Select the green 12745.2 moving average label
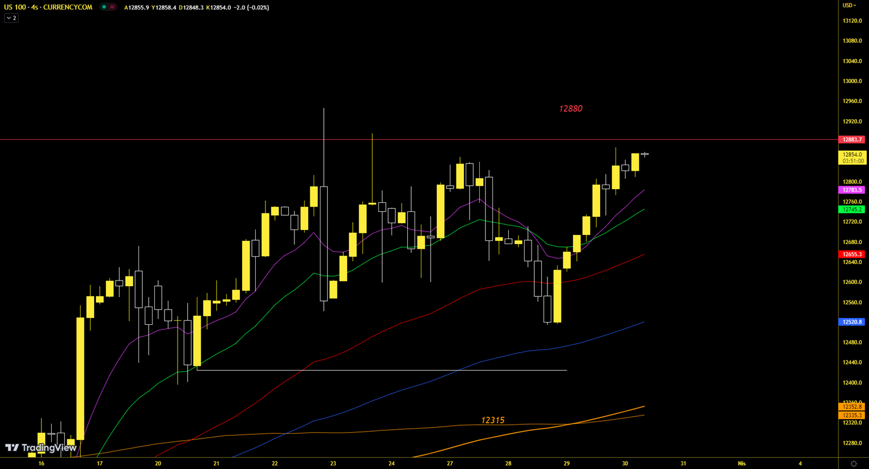Image resolution: width=869 pixels, height=469 pixels. [851, 210]
